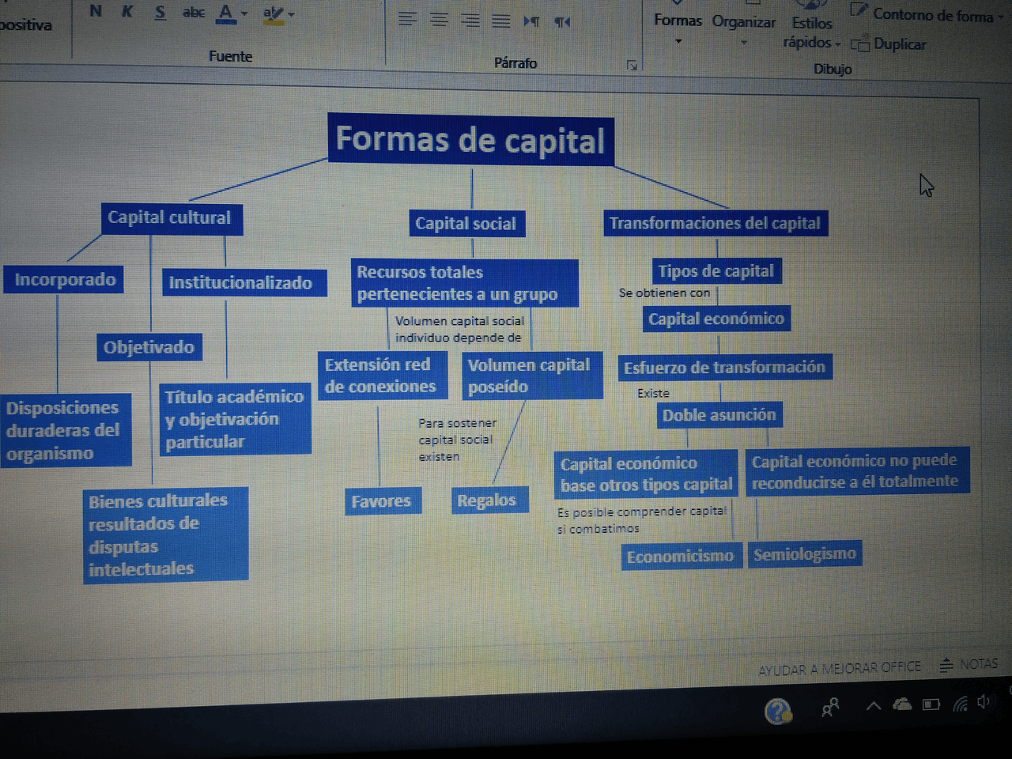1012x759 pixels.
Task: Toggle italic with the K button
Action: 126,12
